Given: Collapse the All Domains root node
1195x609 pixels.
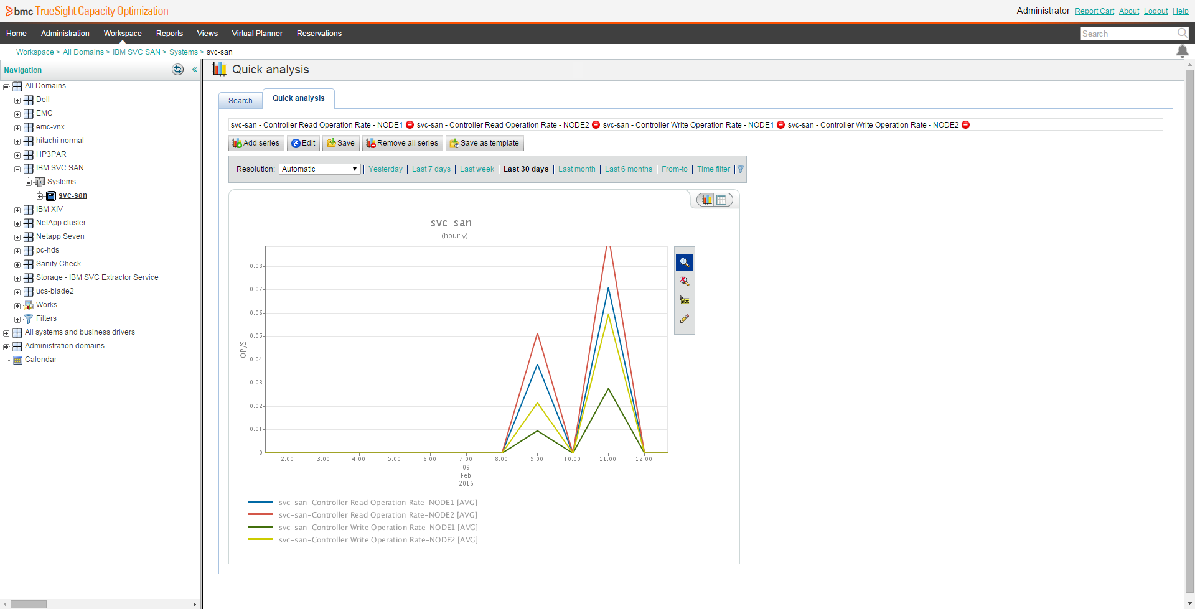Looking at the screenshot, I should pos(6,87).
